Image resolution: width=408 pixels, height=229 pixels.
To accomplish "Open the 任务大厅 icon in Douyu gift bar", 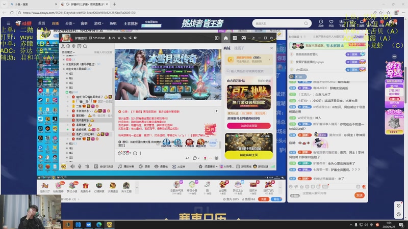I will (x=45, y=187).
